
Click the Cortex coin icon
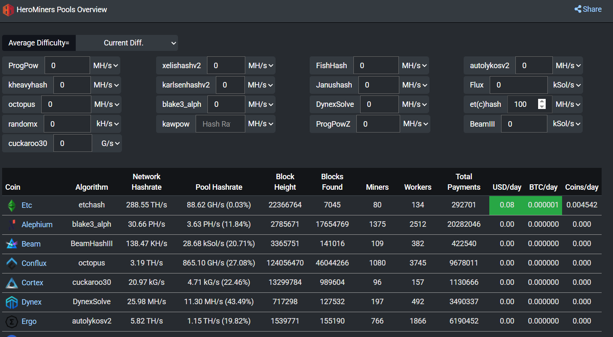tap(12, 283)
